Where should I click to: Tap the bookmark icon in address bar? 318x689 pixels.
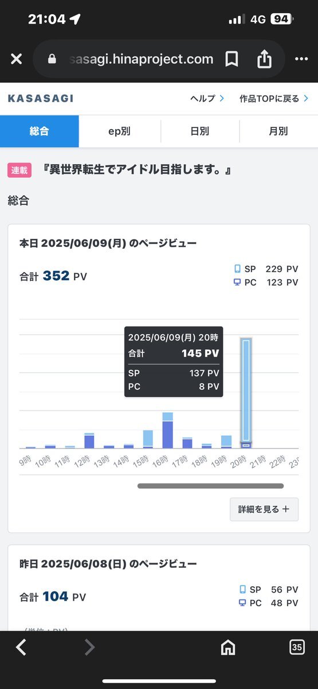(231, 59)
